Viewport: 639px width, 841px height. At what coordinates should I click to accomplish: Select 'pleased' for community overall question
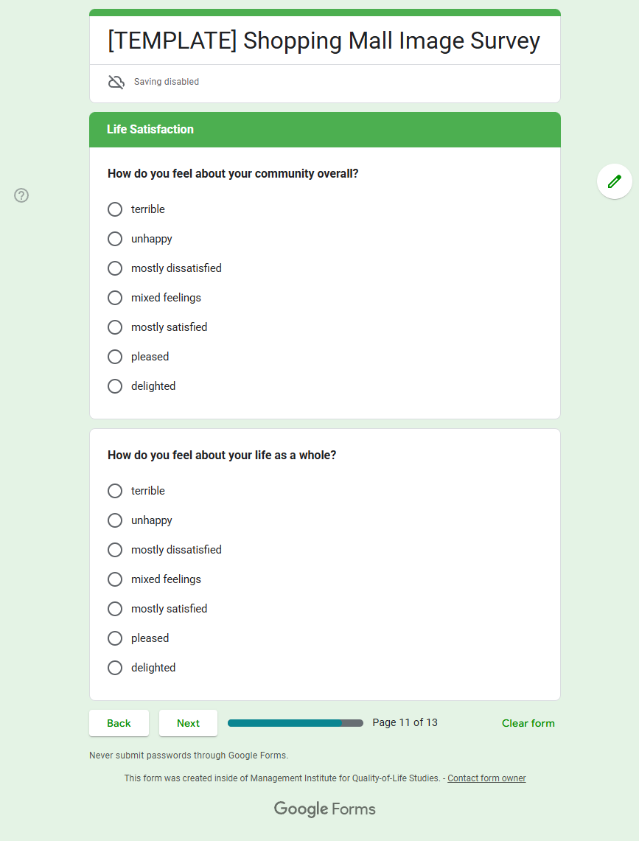click(115, 357)
